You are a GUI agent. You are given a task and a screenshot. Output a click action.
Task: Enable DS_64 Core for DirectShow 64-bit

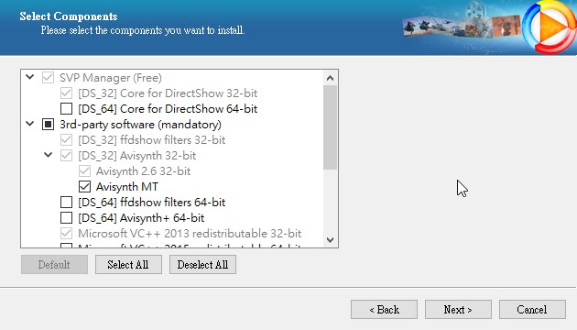[66, 109]
